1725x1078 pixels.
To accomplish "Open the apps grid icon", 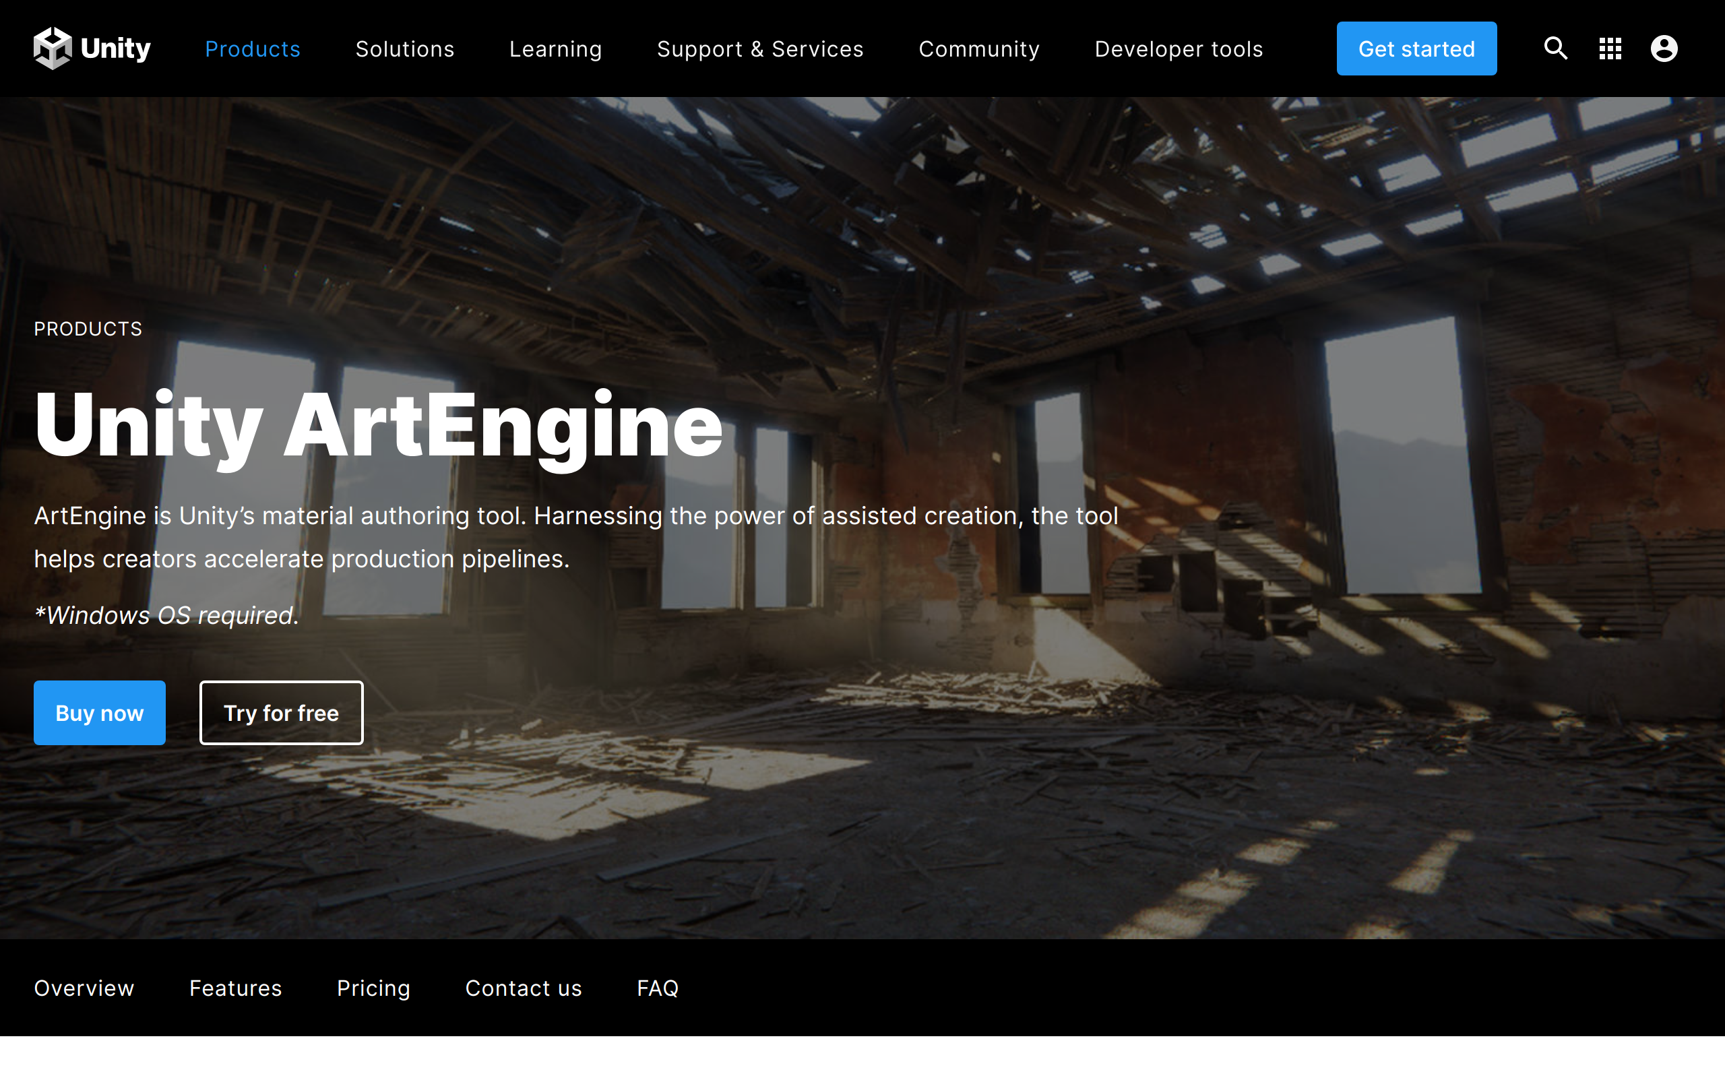I will (1610, 49).
